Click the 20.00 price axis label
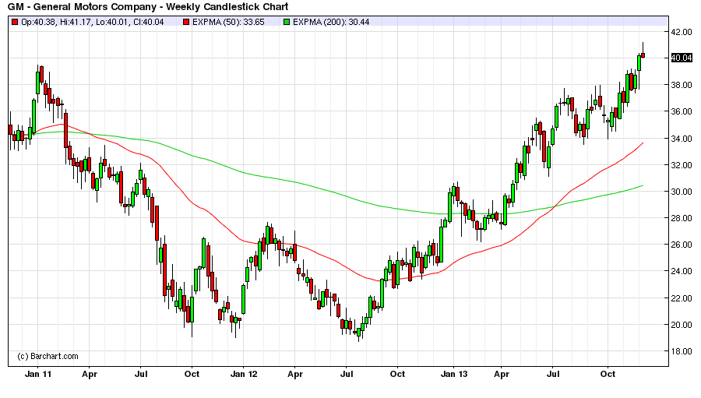701x398 pixels. point(682,324)
